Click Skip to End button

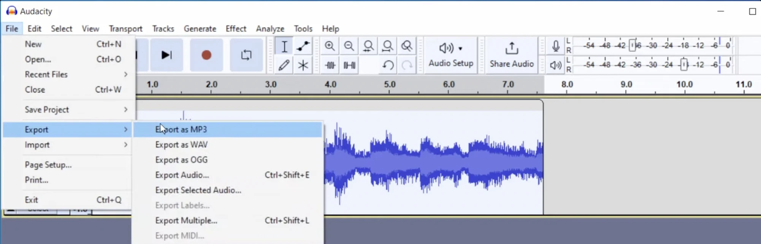[166, 55]
